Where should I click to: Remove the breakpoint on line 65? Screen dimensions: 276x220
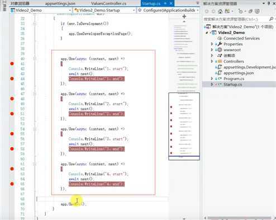coord(12,184)
